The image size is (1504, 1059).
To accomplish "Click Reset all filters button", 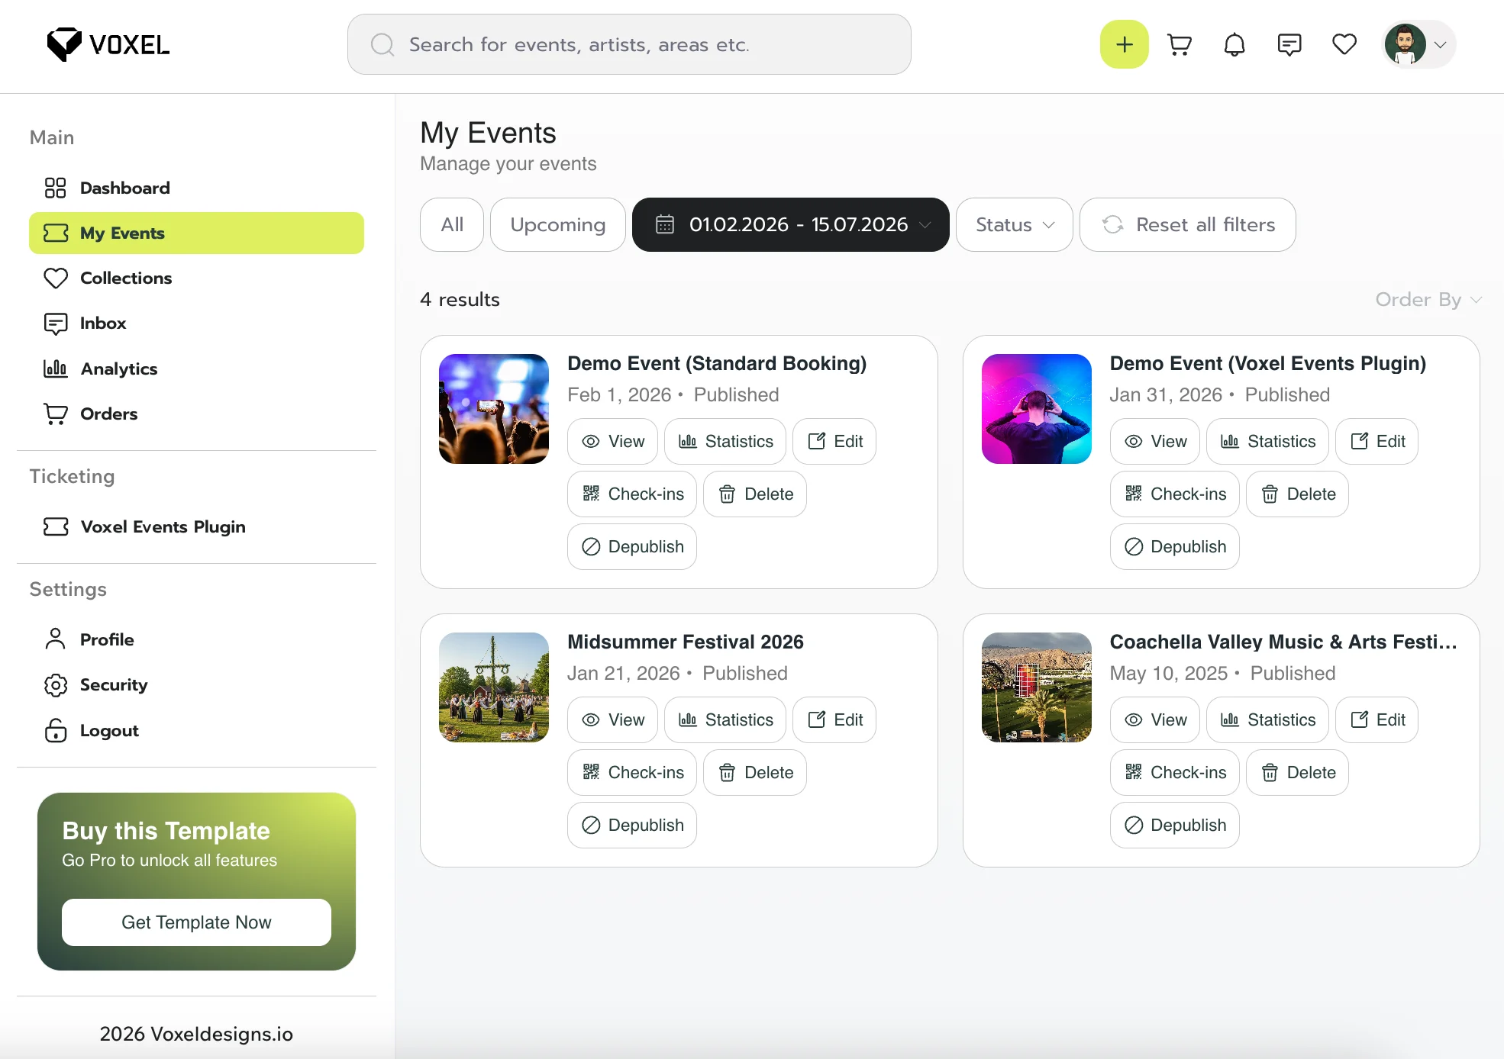I will coord(1187,224).
